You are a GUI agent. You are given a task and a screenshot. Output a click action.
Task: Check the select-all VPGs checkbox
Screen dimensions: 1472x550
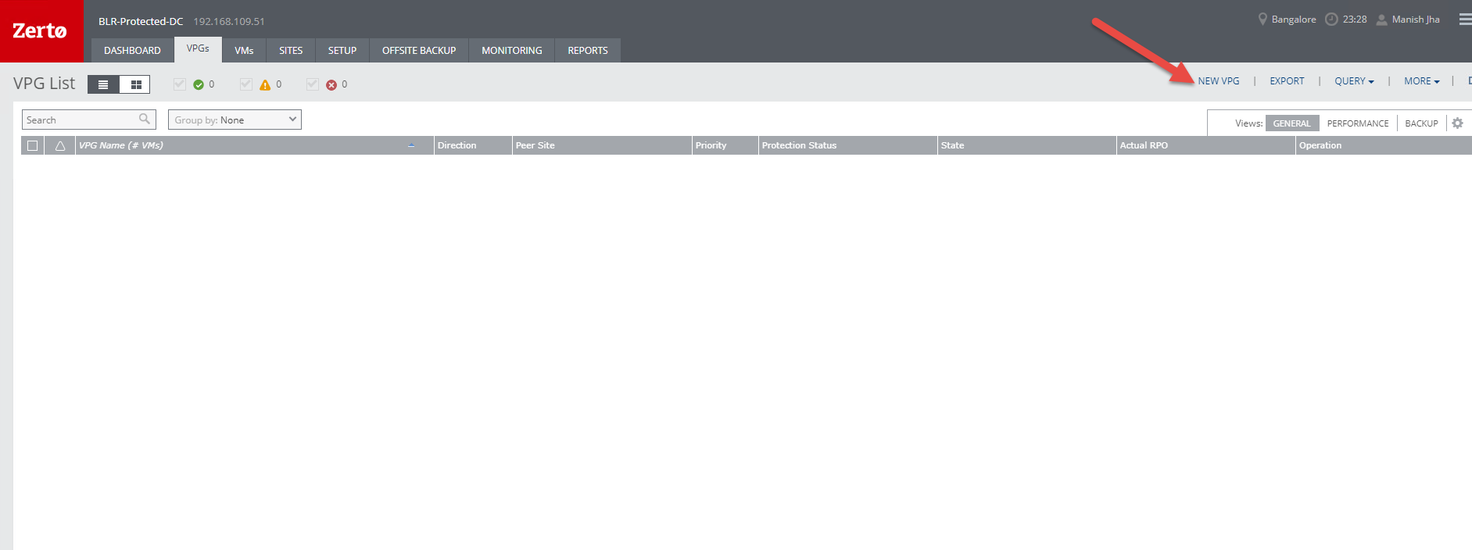point(33,145)
